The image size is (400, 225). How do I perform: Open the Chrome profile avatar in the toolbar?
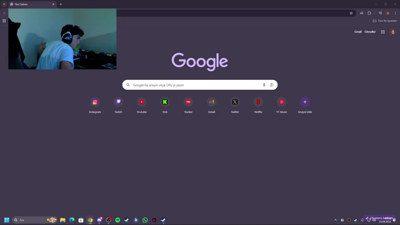pos(388,13)
